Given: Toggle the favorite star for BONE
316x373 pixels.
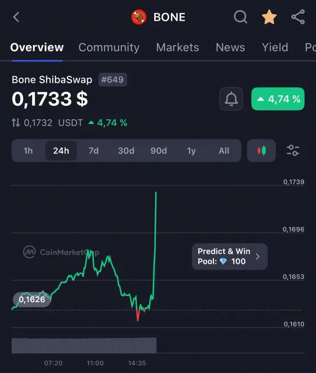Looking at the screenshot, I should click(x=269, y=17).
